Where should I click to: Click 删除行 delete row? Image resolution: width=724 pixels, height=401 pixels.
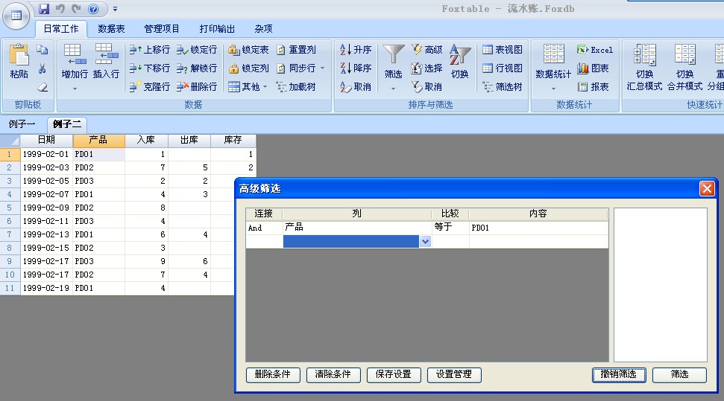tap(196, 86)
